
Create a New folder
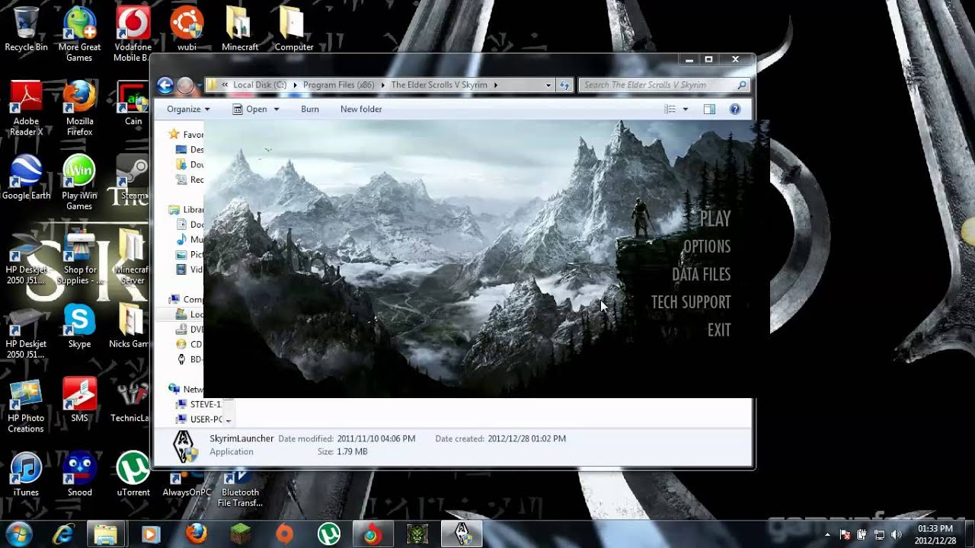coord(361,110)
